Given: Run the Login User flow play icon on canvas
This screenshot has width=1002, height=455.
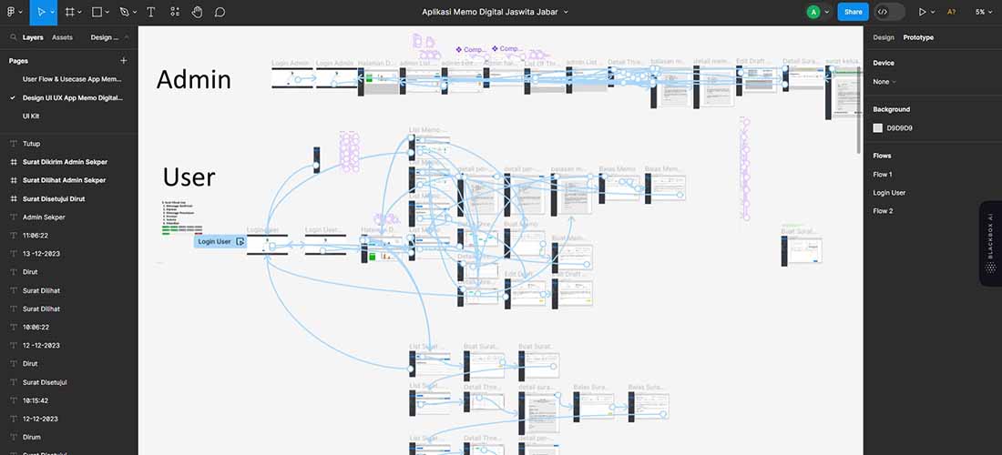Looking at the screenshot, I should coord(240,242).
